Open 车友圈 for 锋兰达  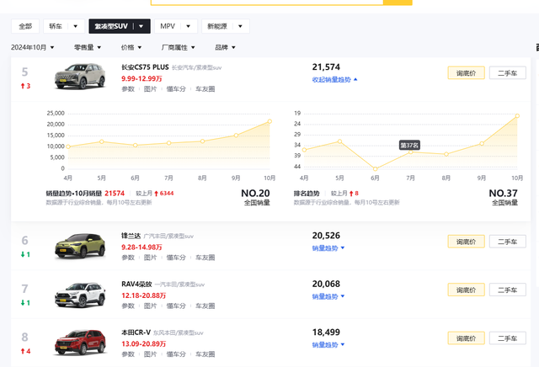(205, 258)
